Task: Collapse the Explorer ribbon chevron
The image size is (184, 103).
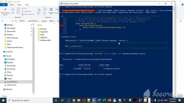Action: point(179,5)
